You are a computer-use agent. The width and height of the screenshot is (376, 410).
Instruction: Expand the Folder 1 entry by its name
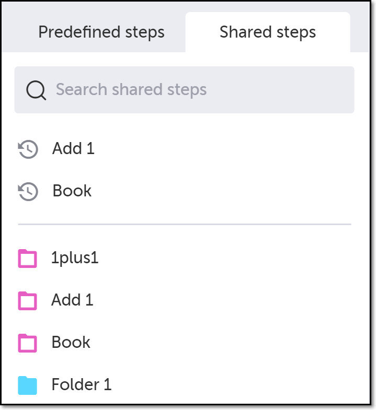click(x=81, y=385)
